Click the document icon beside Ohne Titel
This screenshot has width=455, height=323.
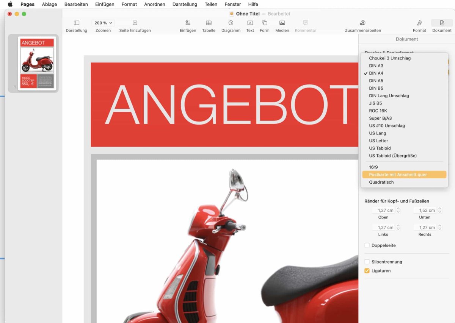232,14
